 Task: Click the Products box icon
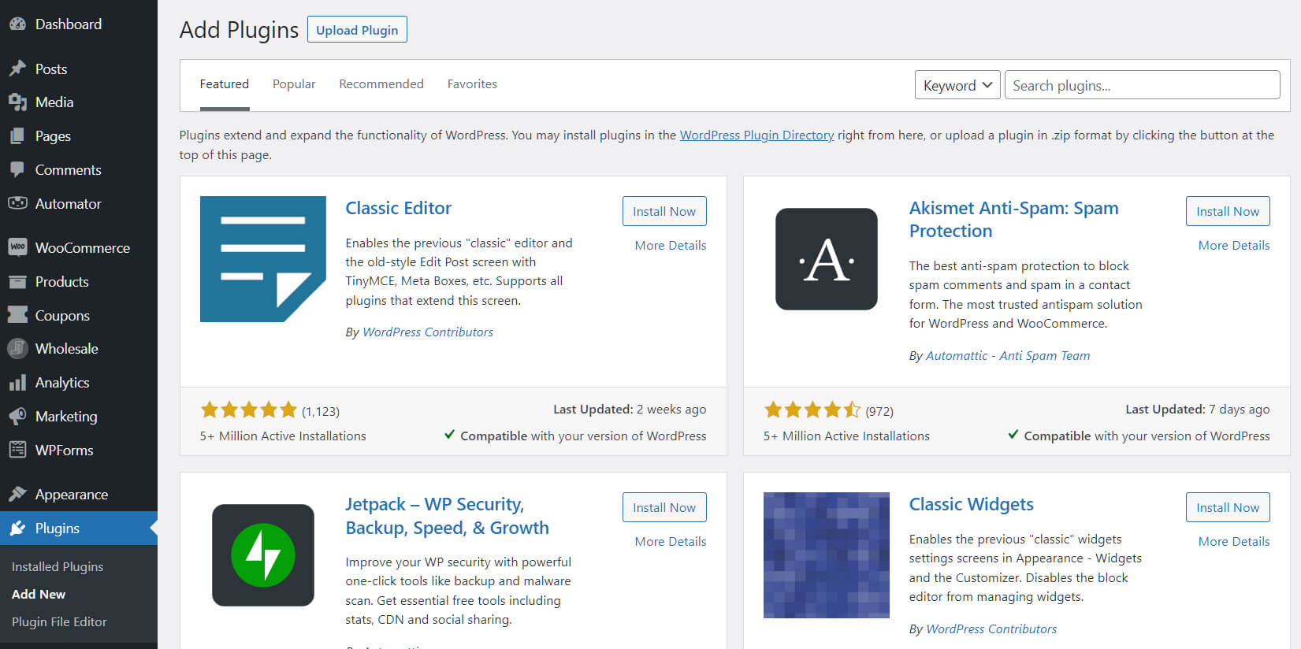click(x=17, y=281)
